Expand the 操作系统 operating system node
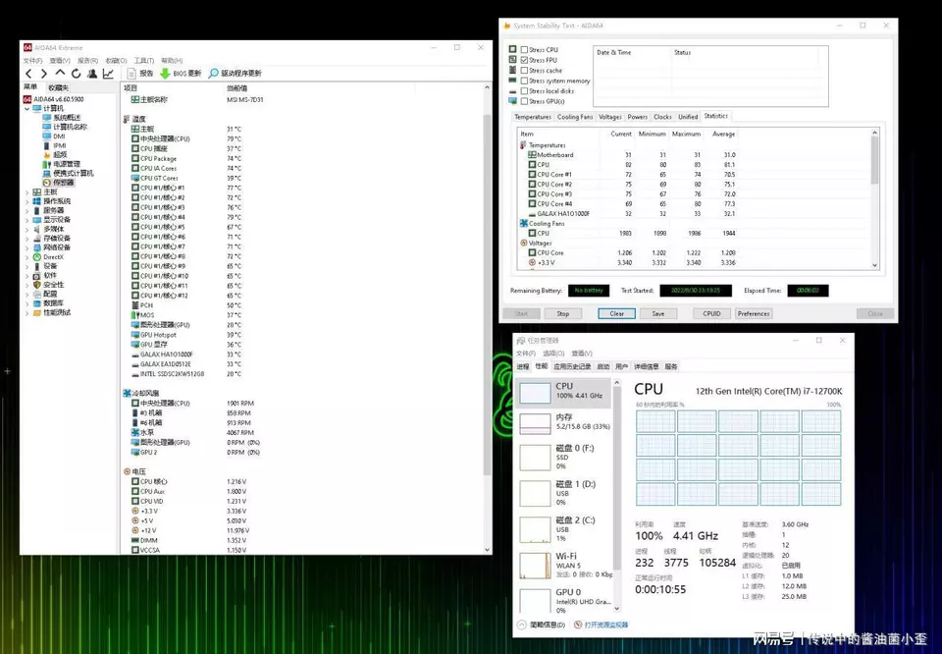This screenshot has height=654, width=942. [x=27, y=201]
